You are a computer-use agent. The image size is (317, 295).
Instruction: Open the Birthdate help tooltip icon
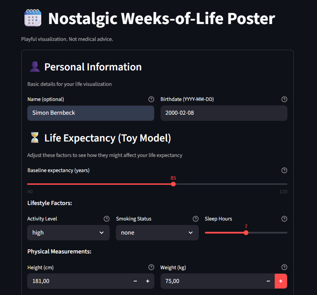[x=284, y=99]
